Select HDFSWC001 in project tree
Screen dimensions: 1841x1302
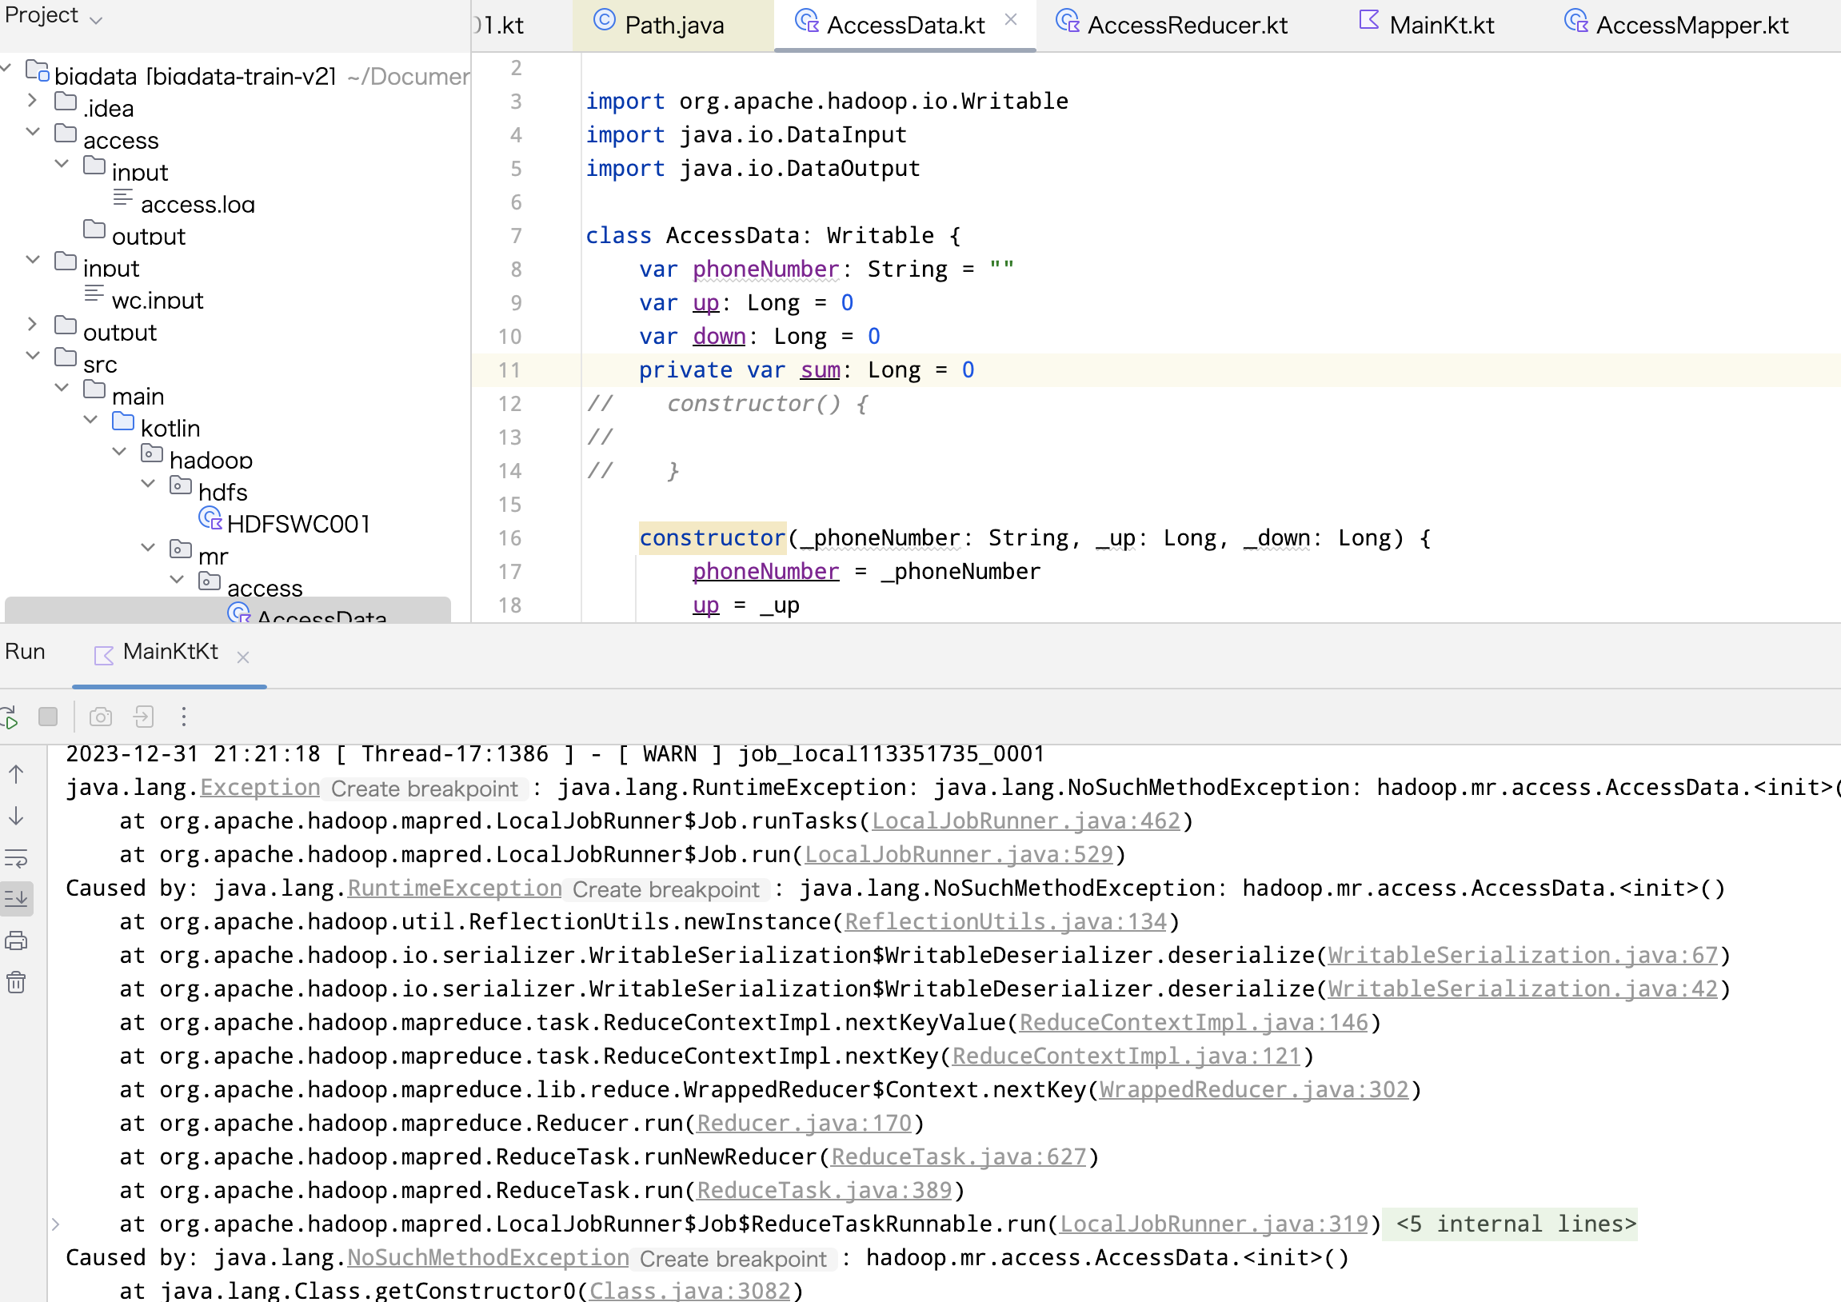(298, 525)
